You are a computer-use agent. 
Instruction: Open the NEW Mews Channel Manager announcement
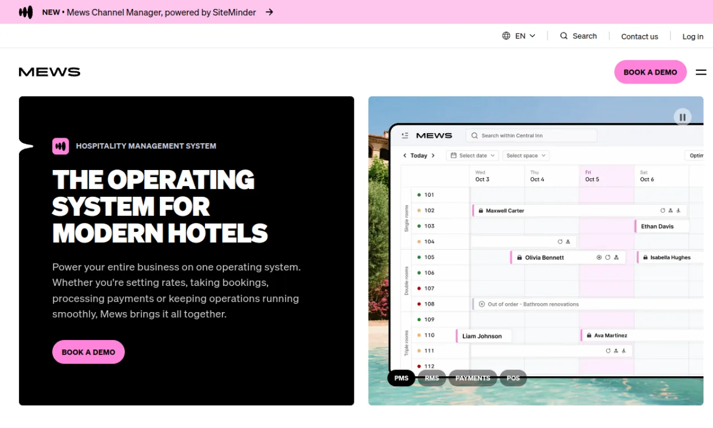tap(149, 12)
